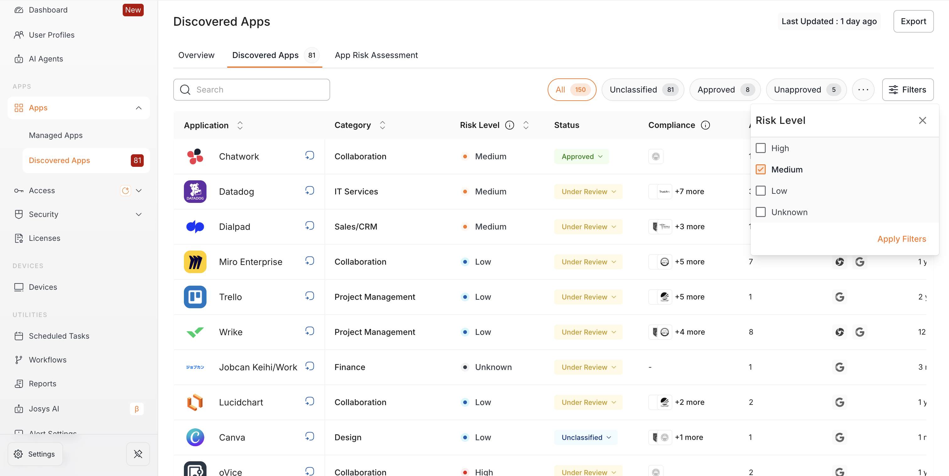Click Compliance info icon in header

705,125
